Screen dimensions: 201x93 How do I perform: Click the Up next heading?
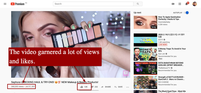tap(137, 13)
